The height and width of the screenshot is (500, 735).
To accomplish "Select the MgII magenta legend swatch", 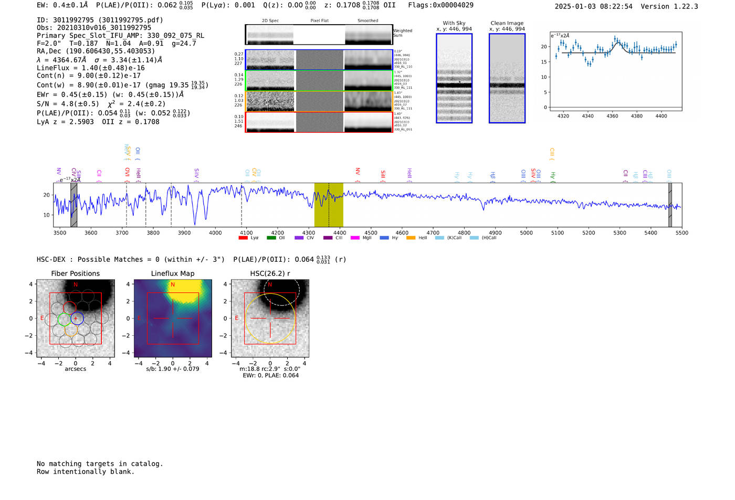I will coord(355,238).
